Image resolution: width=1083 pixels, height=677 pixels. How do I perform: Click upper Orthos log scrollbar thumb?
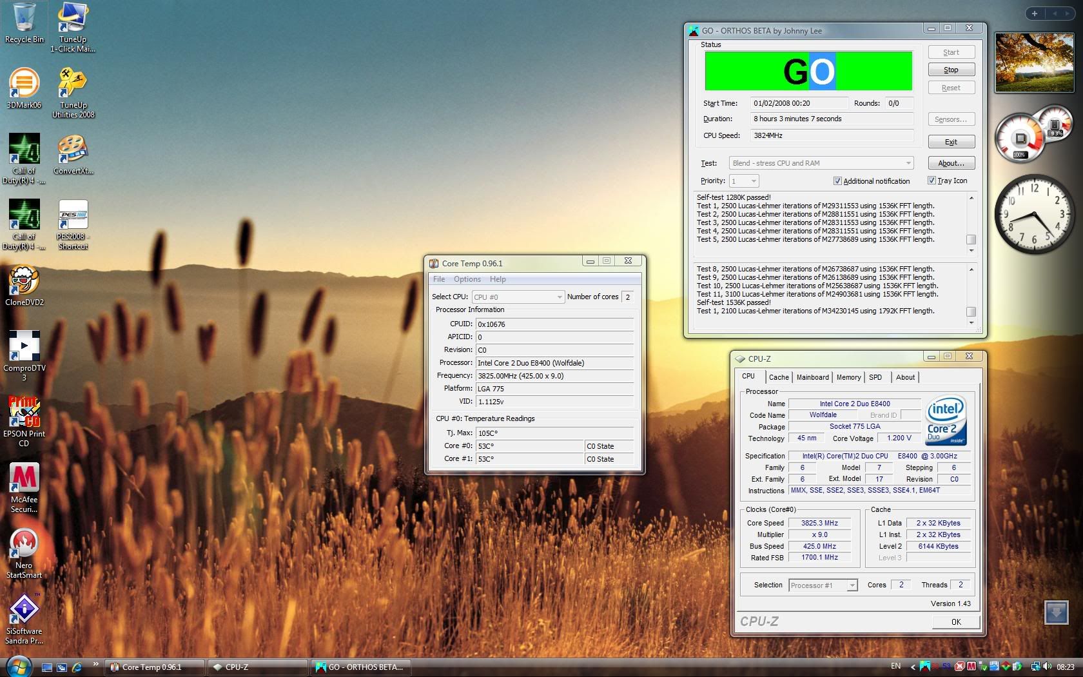971,240
